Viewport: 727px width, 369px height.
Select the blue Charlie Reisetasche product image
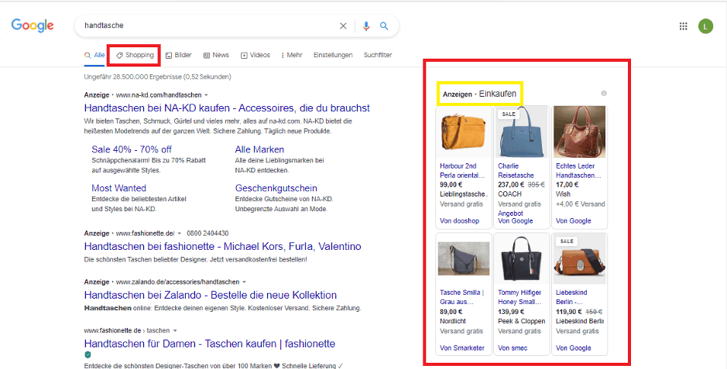tap(520, 132)
